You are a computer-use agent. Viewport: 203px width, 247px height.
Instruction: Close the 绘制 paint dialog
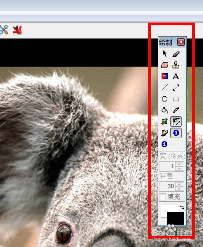point(181,42)
